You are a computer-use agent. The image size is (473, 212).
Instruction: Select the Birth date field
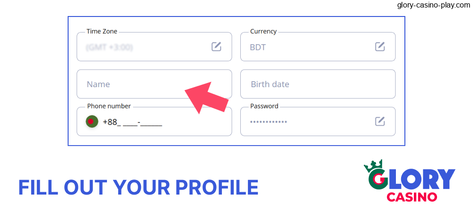point(317,84)
